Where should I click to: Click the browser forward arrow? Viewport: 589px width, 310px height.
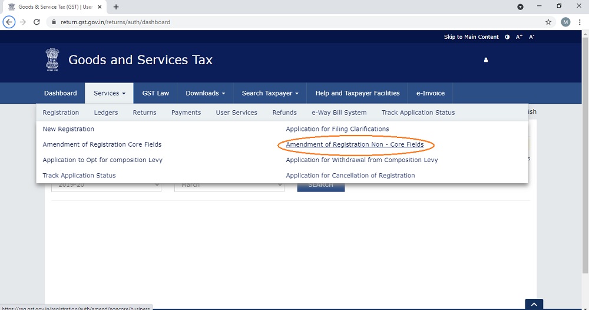click(23, 22)
